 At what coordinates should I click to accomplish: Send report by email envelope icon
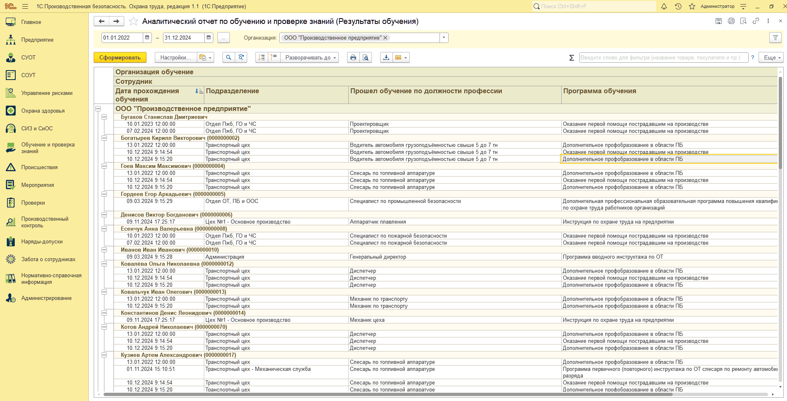[398, 58]
